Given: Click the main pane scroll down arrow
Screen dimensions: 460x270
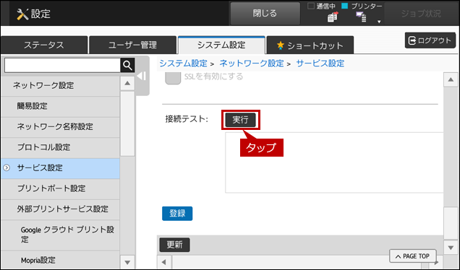Looking at the screenshot, I should click(x=451, y=248).
